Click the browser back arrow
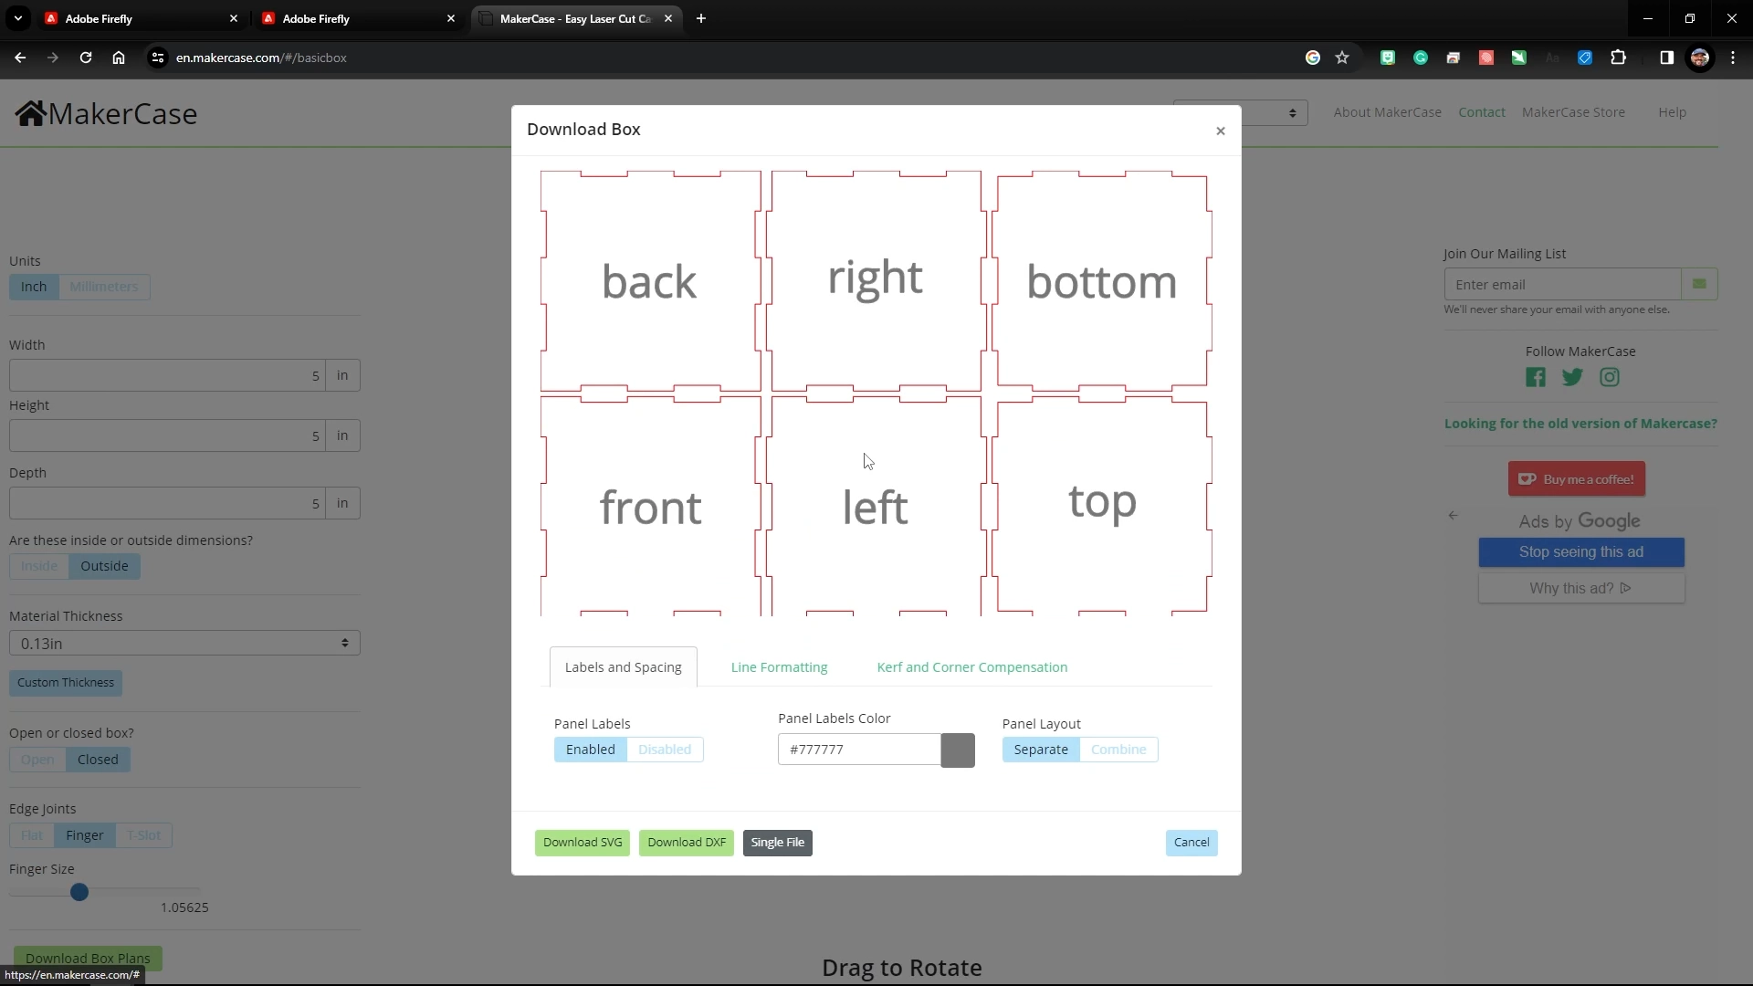The width and height of the screenshot is (1753, 986). (20, 58)
